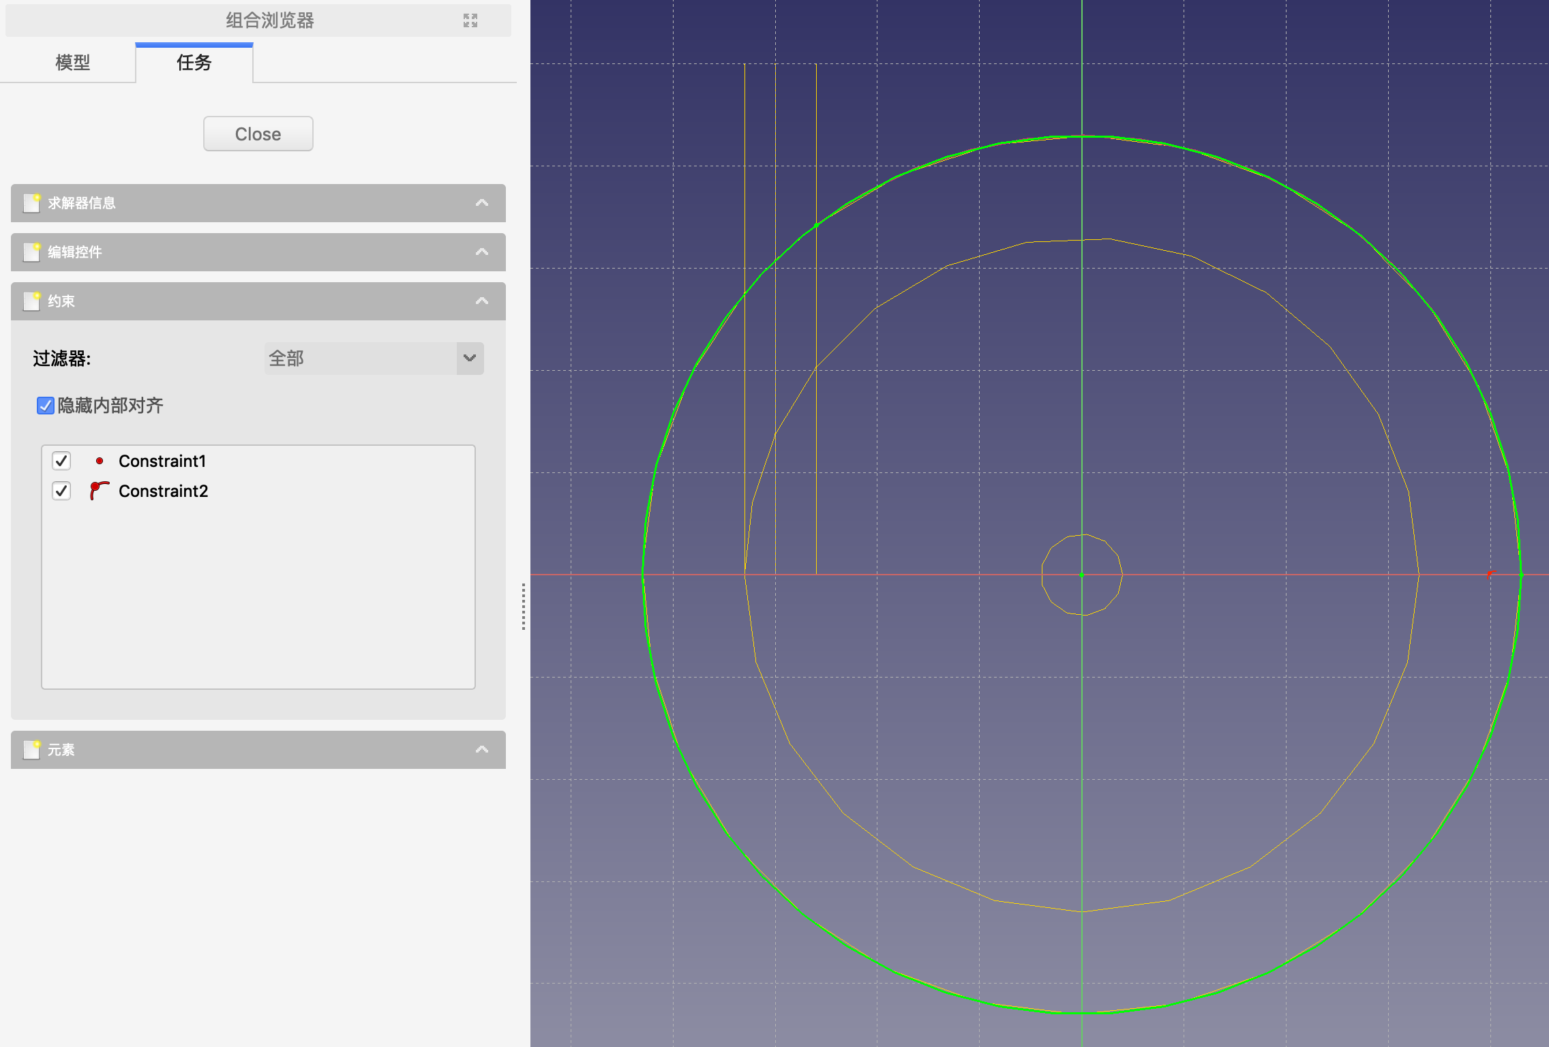Viewport: 1549px width, 1047px height.
Task: Click the red point icon of Constraint1
Action: coord(100,461)
